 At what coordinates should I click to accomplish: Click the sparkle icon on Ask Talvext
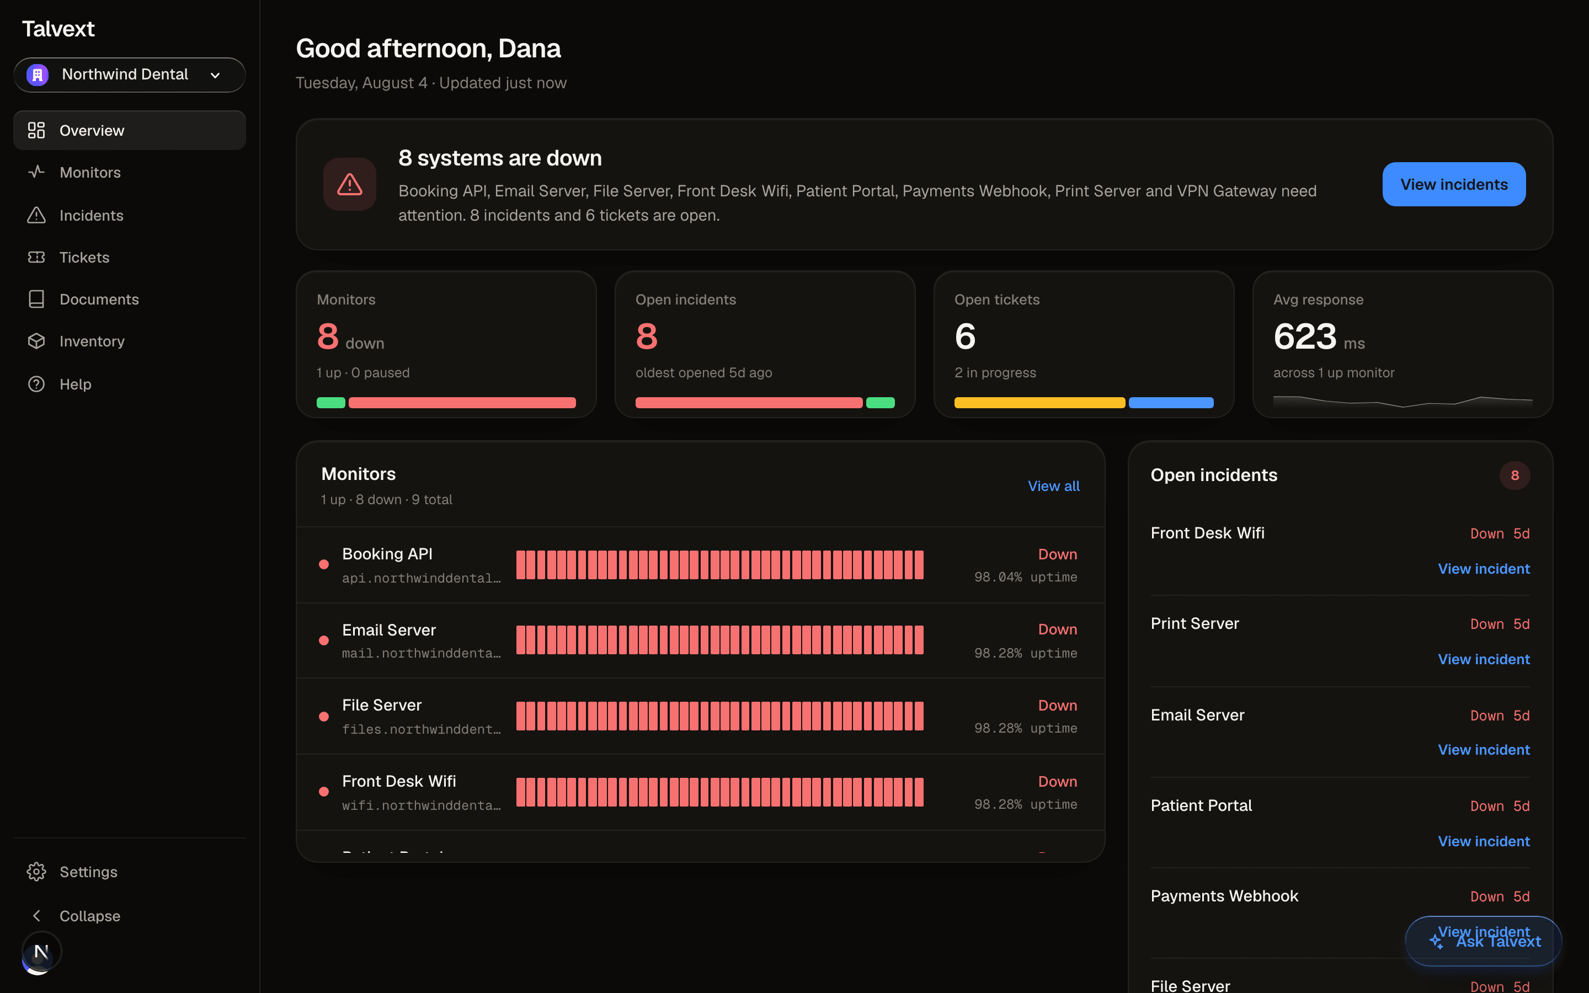[x=1436, y=941]
